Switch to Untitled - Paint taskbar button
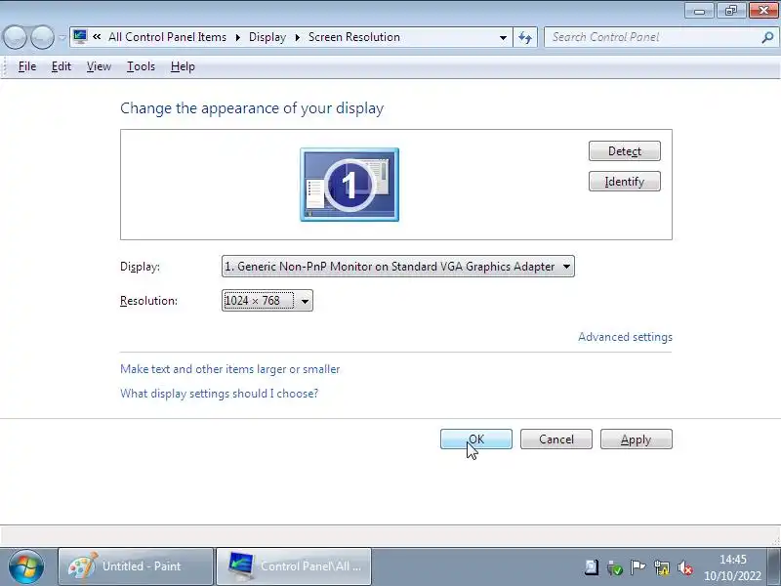Image resolution: width=781 pixels, height=586 pixels. (x=136, y=566)
